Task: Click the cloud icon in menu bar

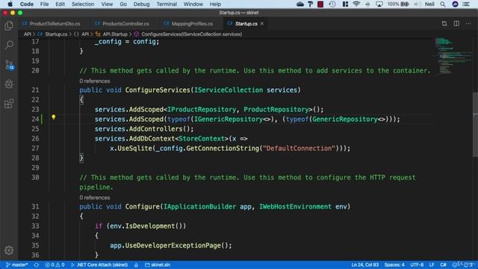Action: [x=300, y=4]
